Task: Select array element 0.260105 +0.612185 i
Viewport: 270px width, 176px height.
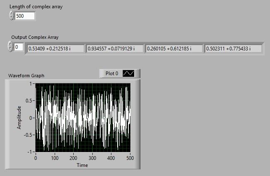Action: (174, 49)
